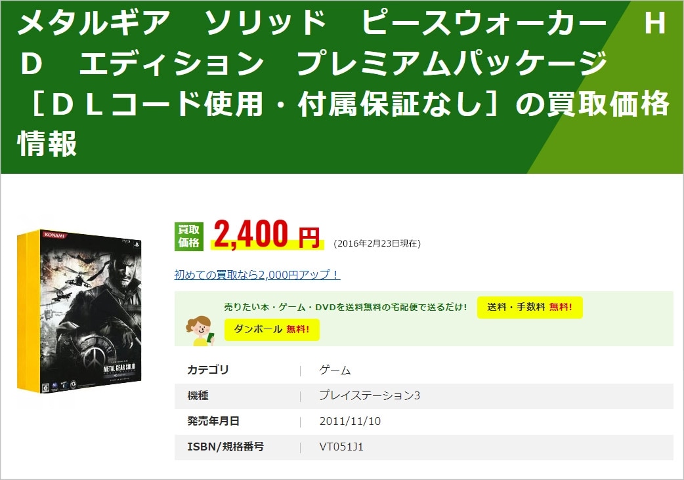Select the VT051J1 product code
This screenshot has height=480, width=684.
tap(341, 447)
